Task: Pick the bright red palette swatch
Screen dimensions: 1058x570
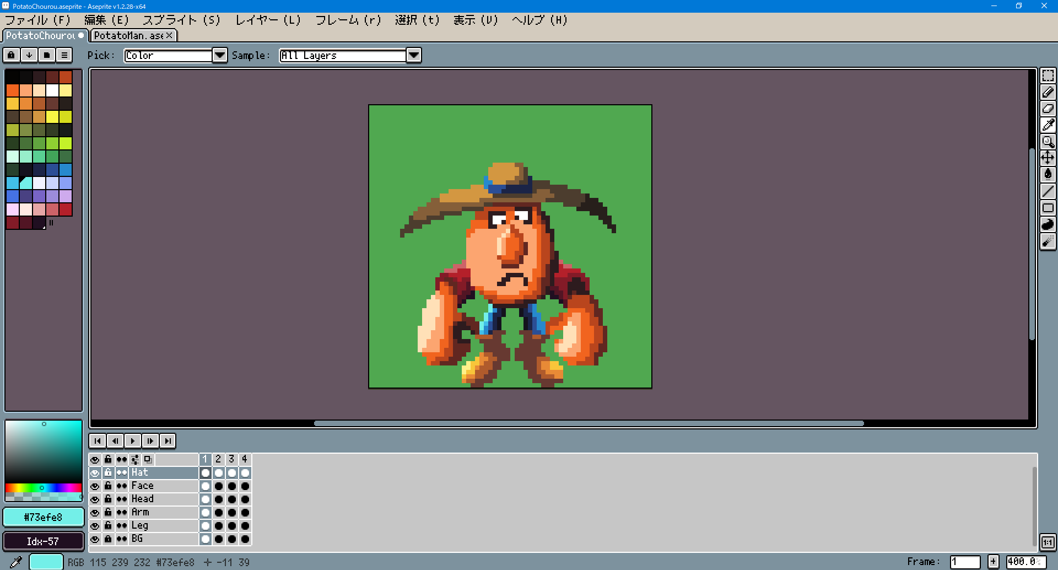Action: click(66, 209)
